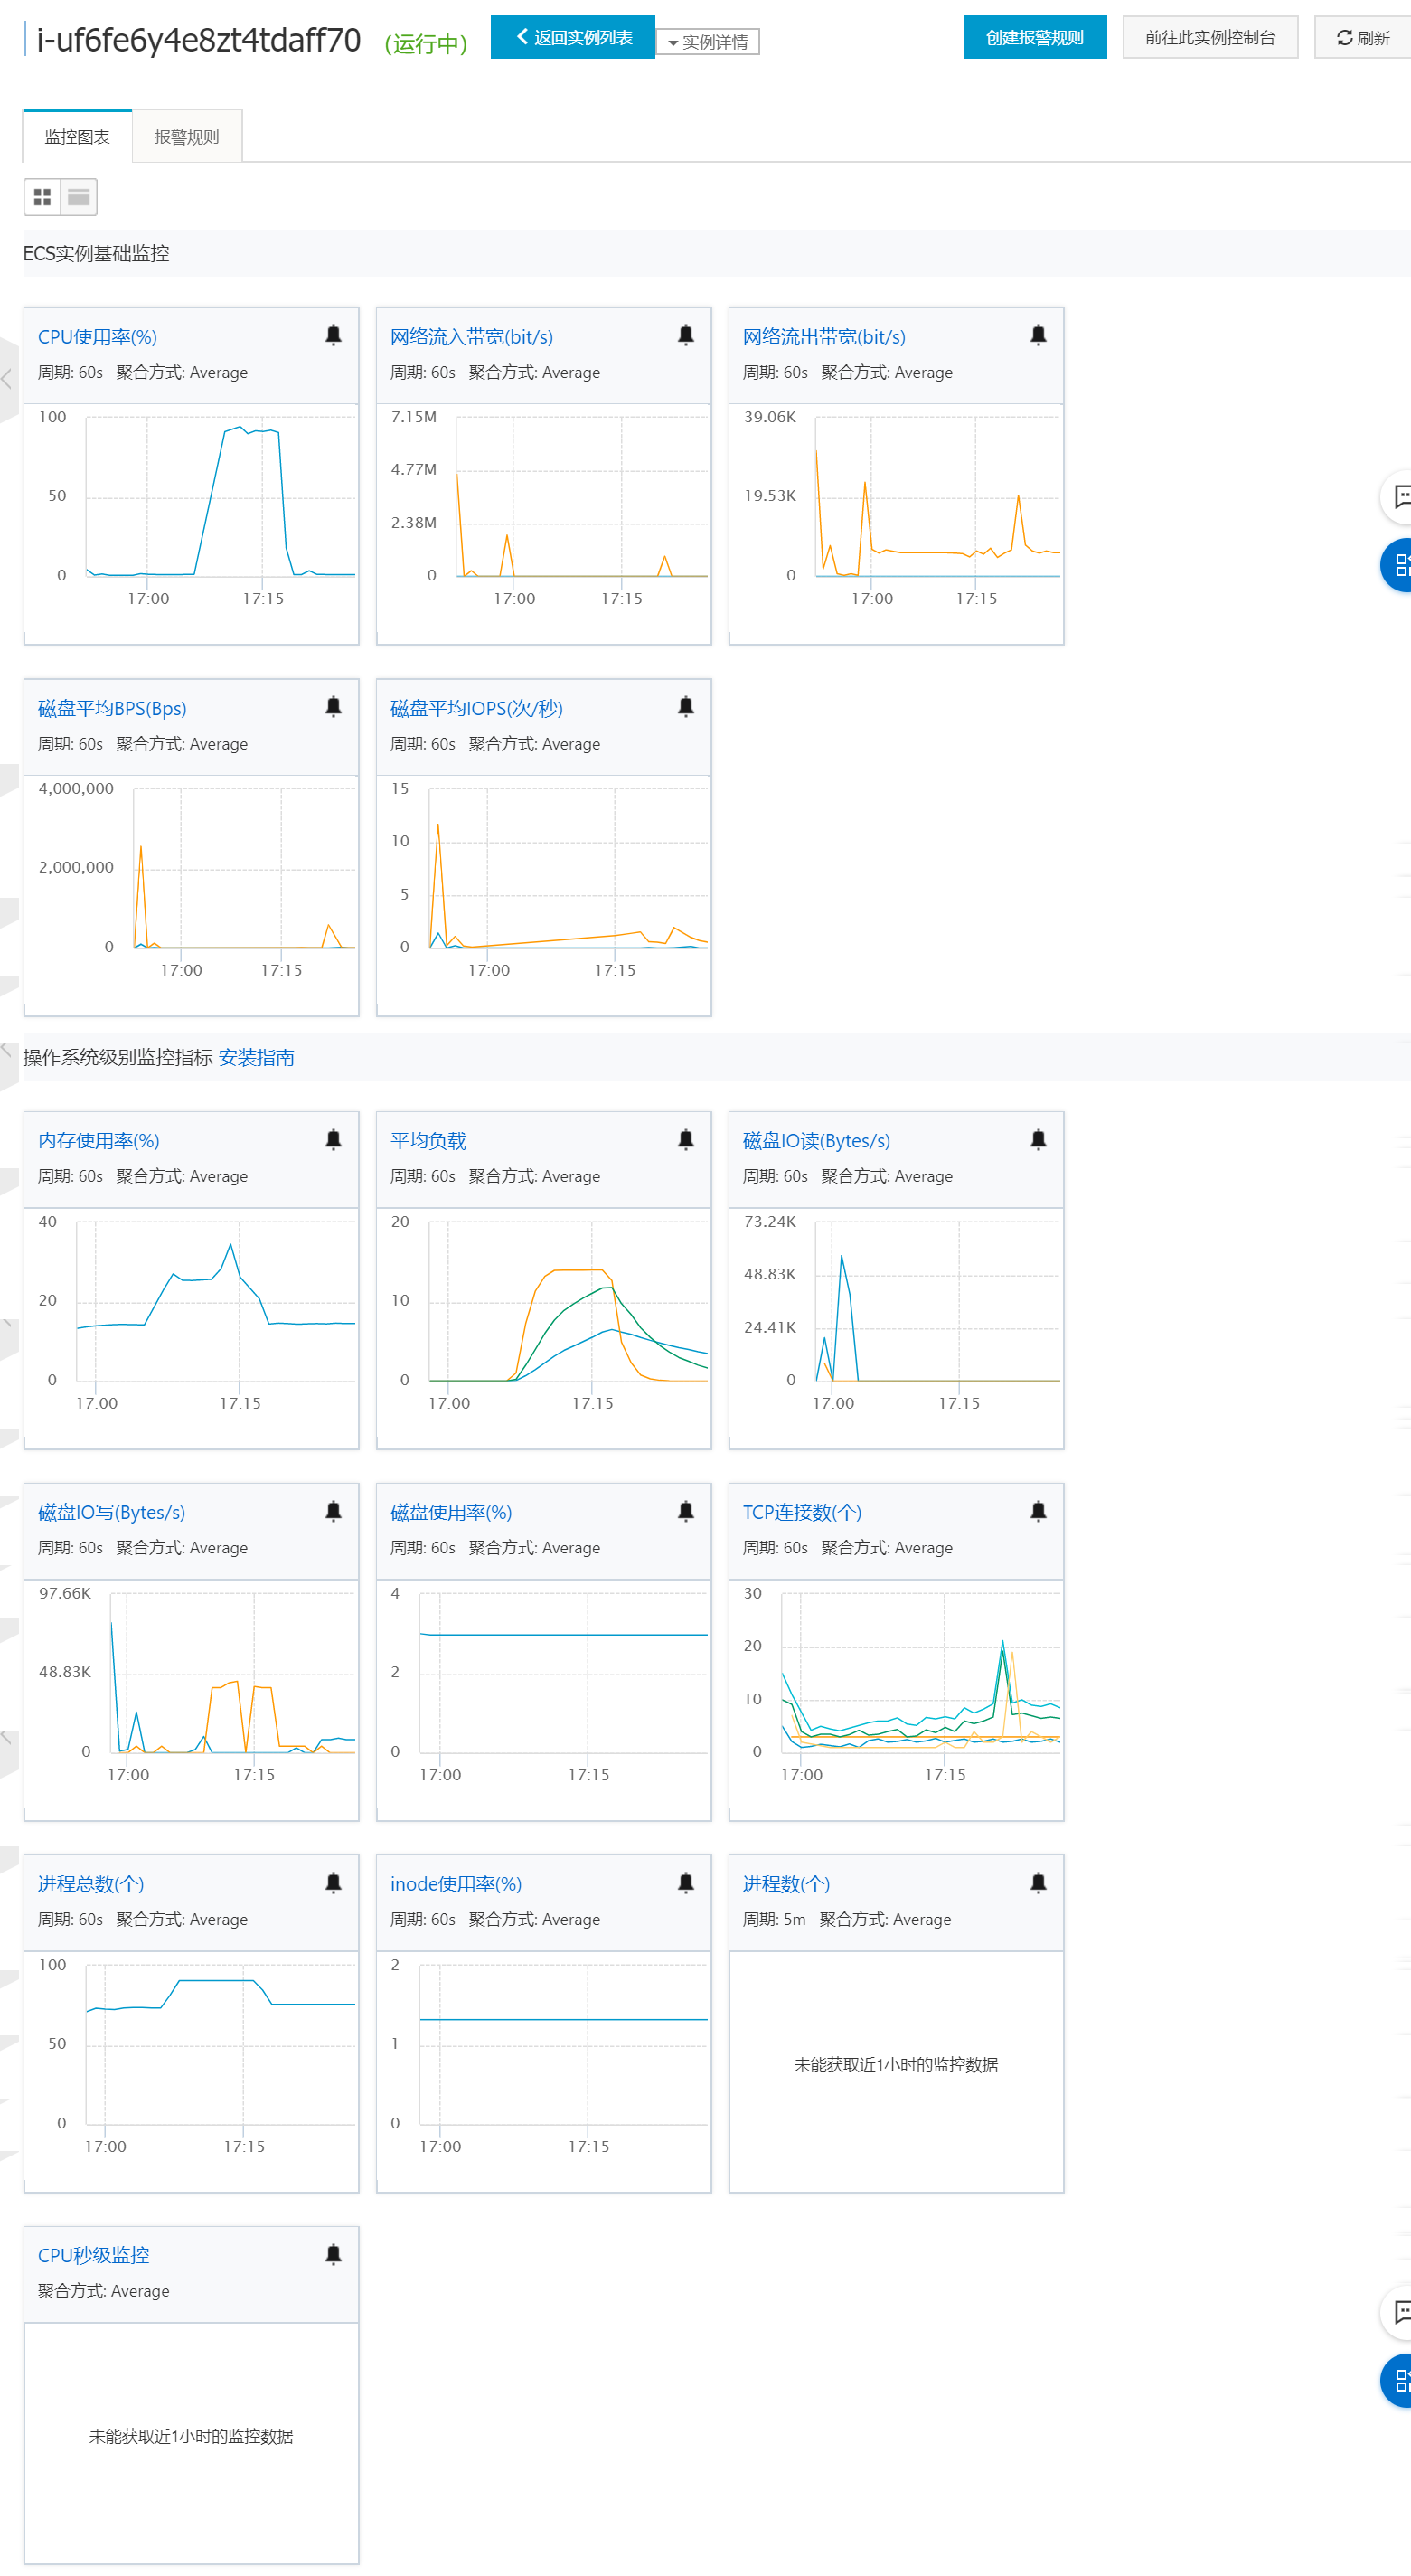Click alarm bell on 进程总数(个) chart

coord(333,1883)
